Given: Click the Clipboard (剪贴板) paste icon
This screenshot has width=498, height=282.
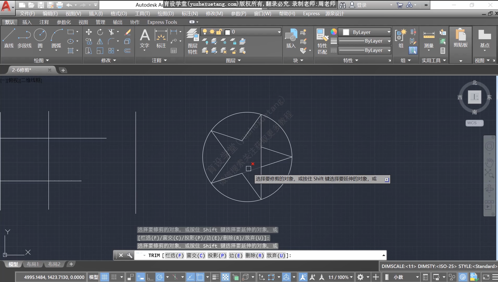Looking at the screenshot, I should coord(461,38).
